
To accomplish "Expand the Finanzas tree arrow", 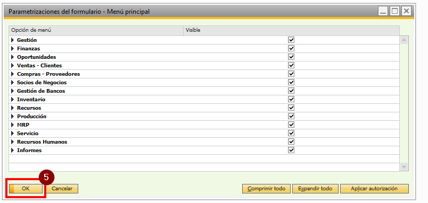I will click(12, 49).
